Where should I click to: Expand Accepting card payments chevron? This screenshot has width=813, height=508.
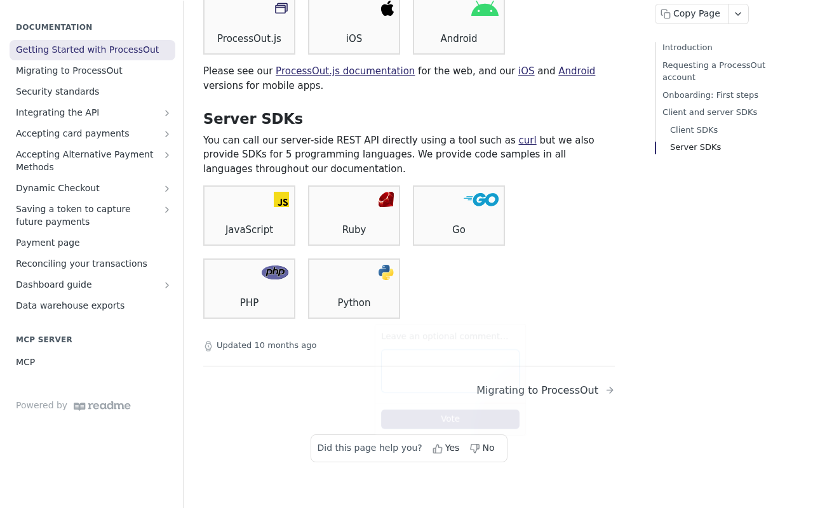click(x=167, y=134)
